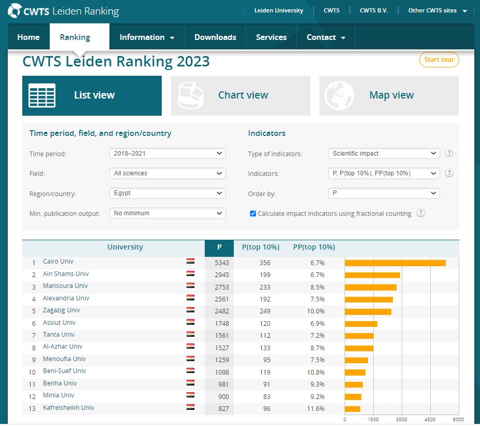The image size is (480, 427).
Task: Click the orange bar for Zagazig Univ
Action: tap(368, 311)
